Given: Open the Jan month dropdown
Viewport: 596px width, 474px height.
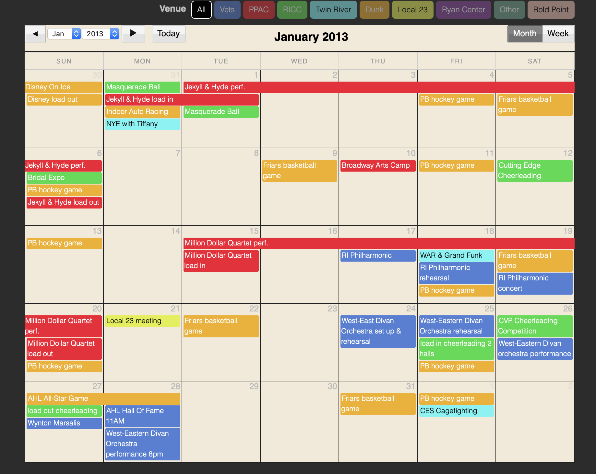Looking at the screenshot, I should (x=64, y=34).
